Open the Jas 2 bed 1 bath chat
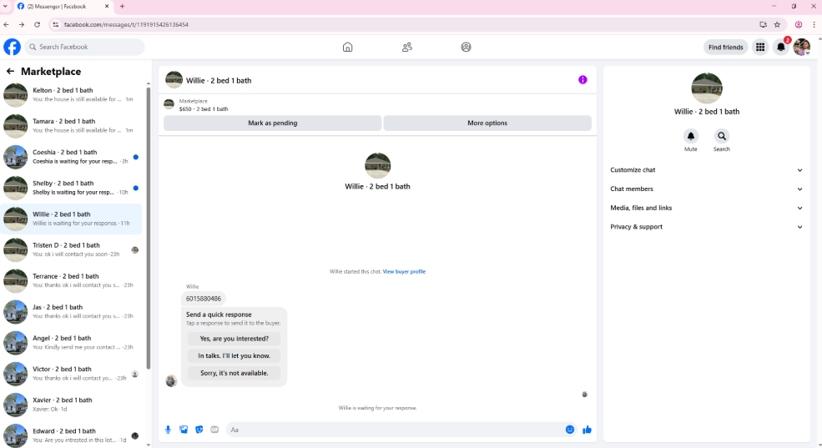822x448 pixels. pos(71,311)
